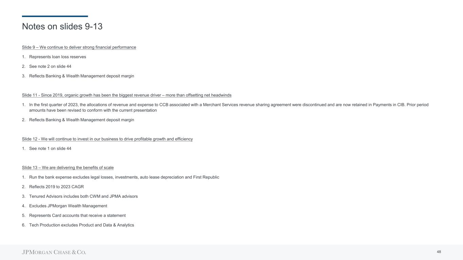Click "See note 2 on slide 44"

(x=50, y=66)
